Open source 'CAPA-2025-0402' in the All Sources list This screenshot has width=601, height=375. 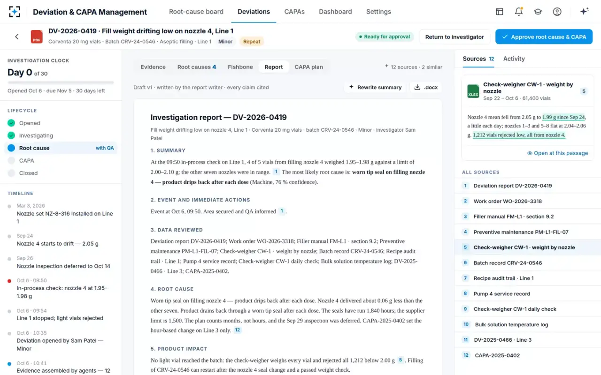point(528,356)
